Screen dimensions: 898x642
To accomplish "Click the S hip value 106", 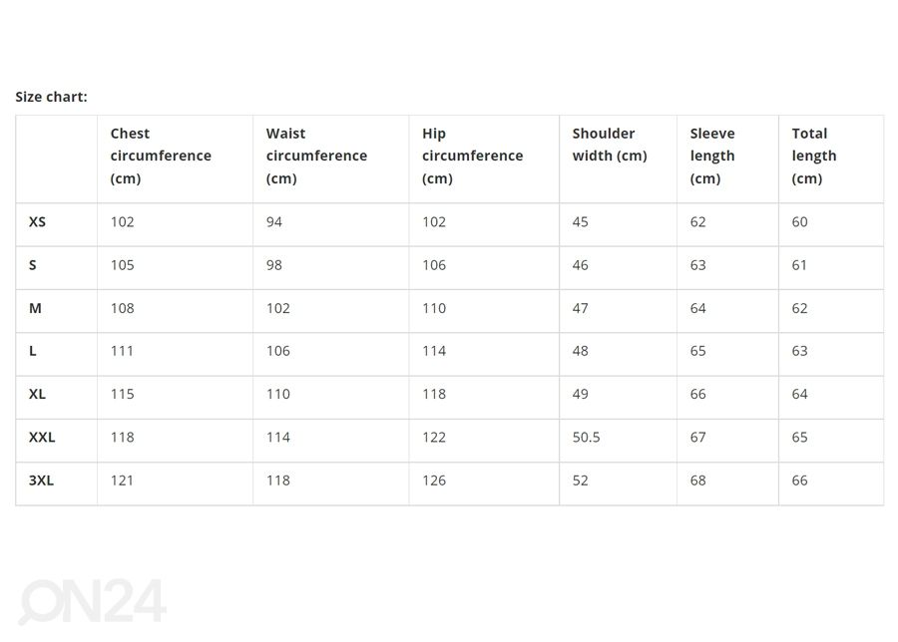I will pos(434,265).
